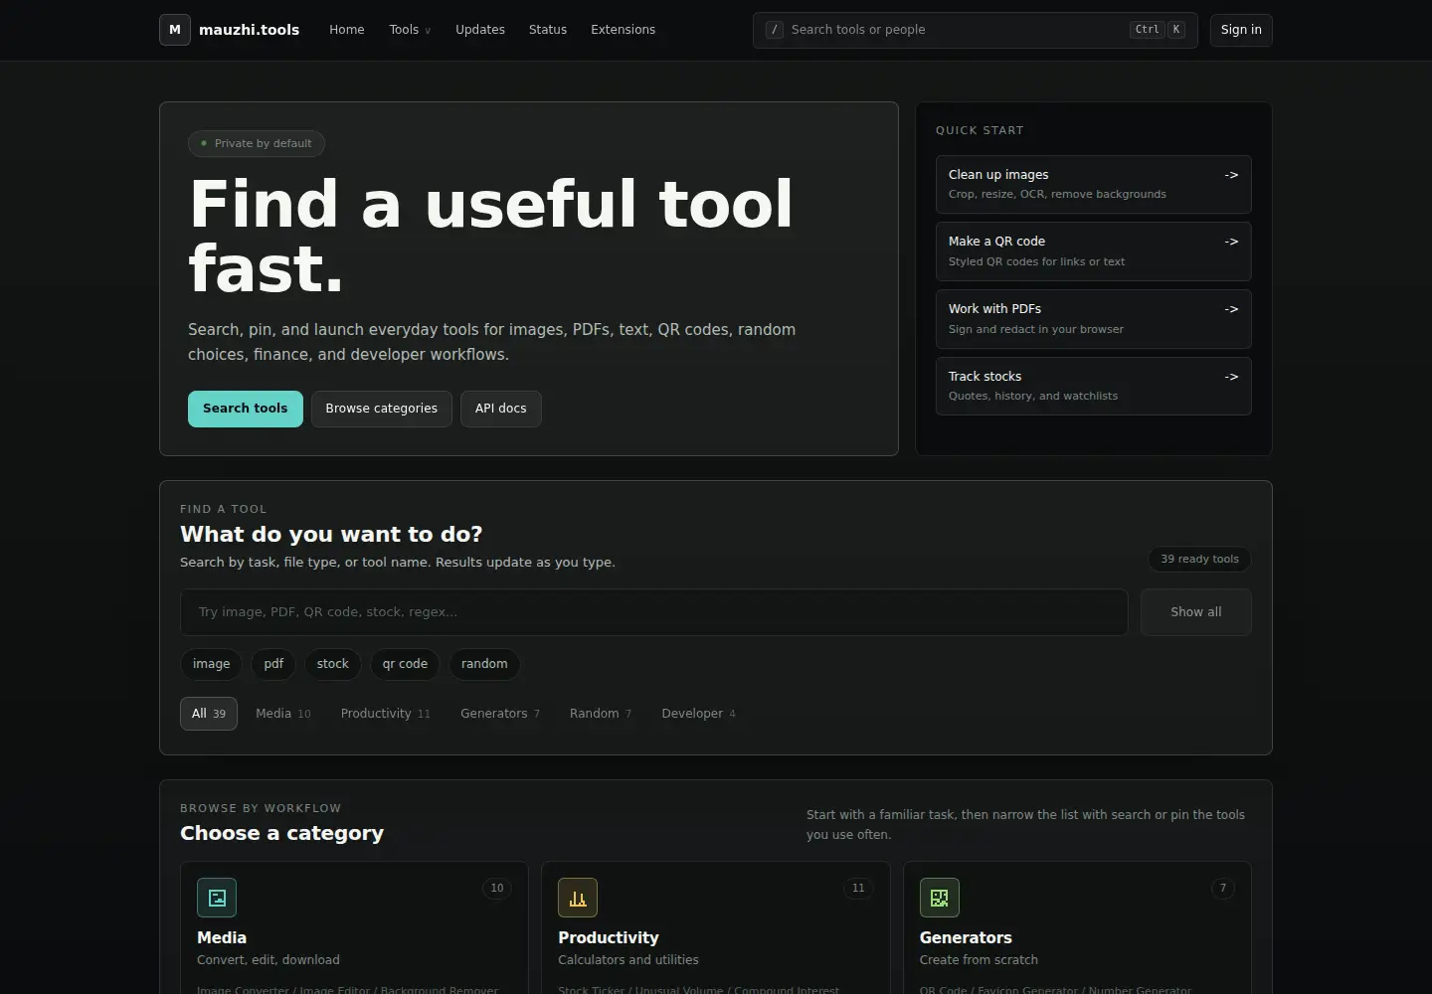Open the Productivity category chart icon

578,898
